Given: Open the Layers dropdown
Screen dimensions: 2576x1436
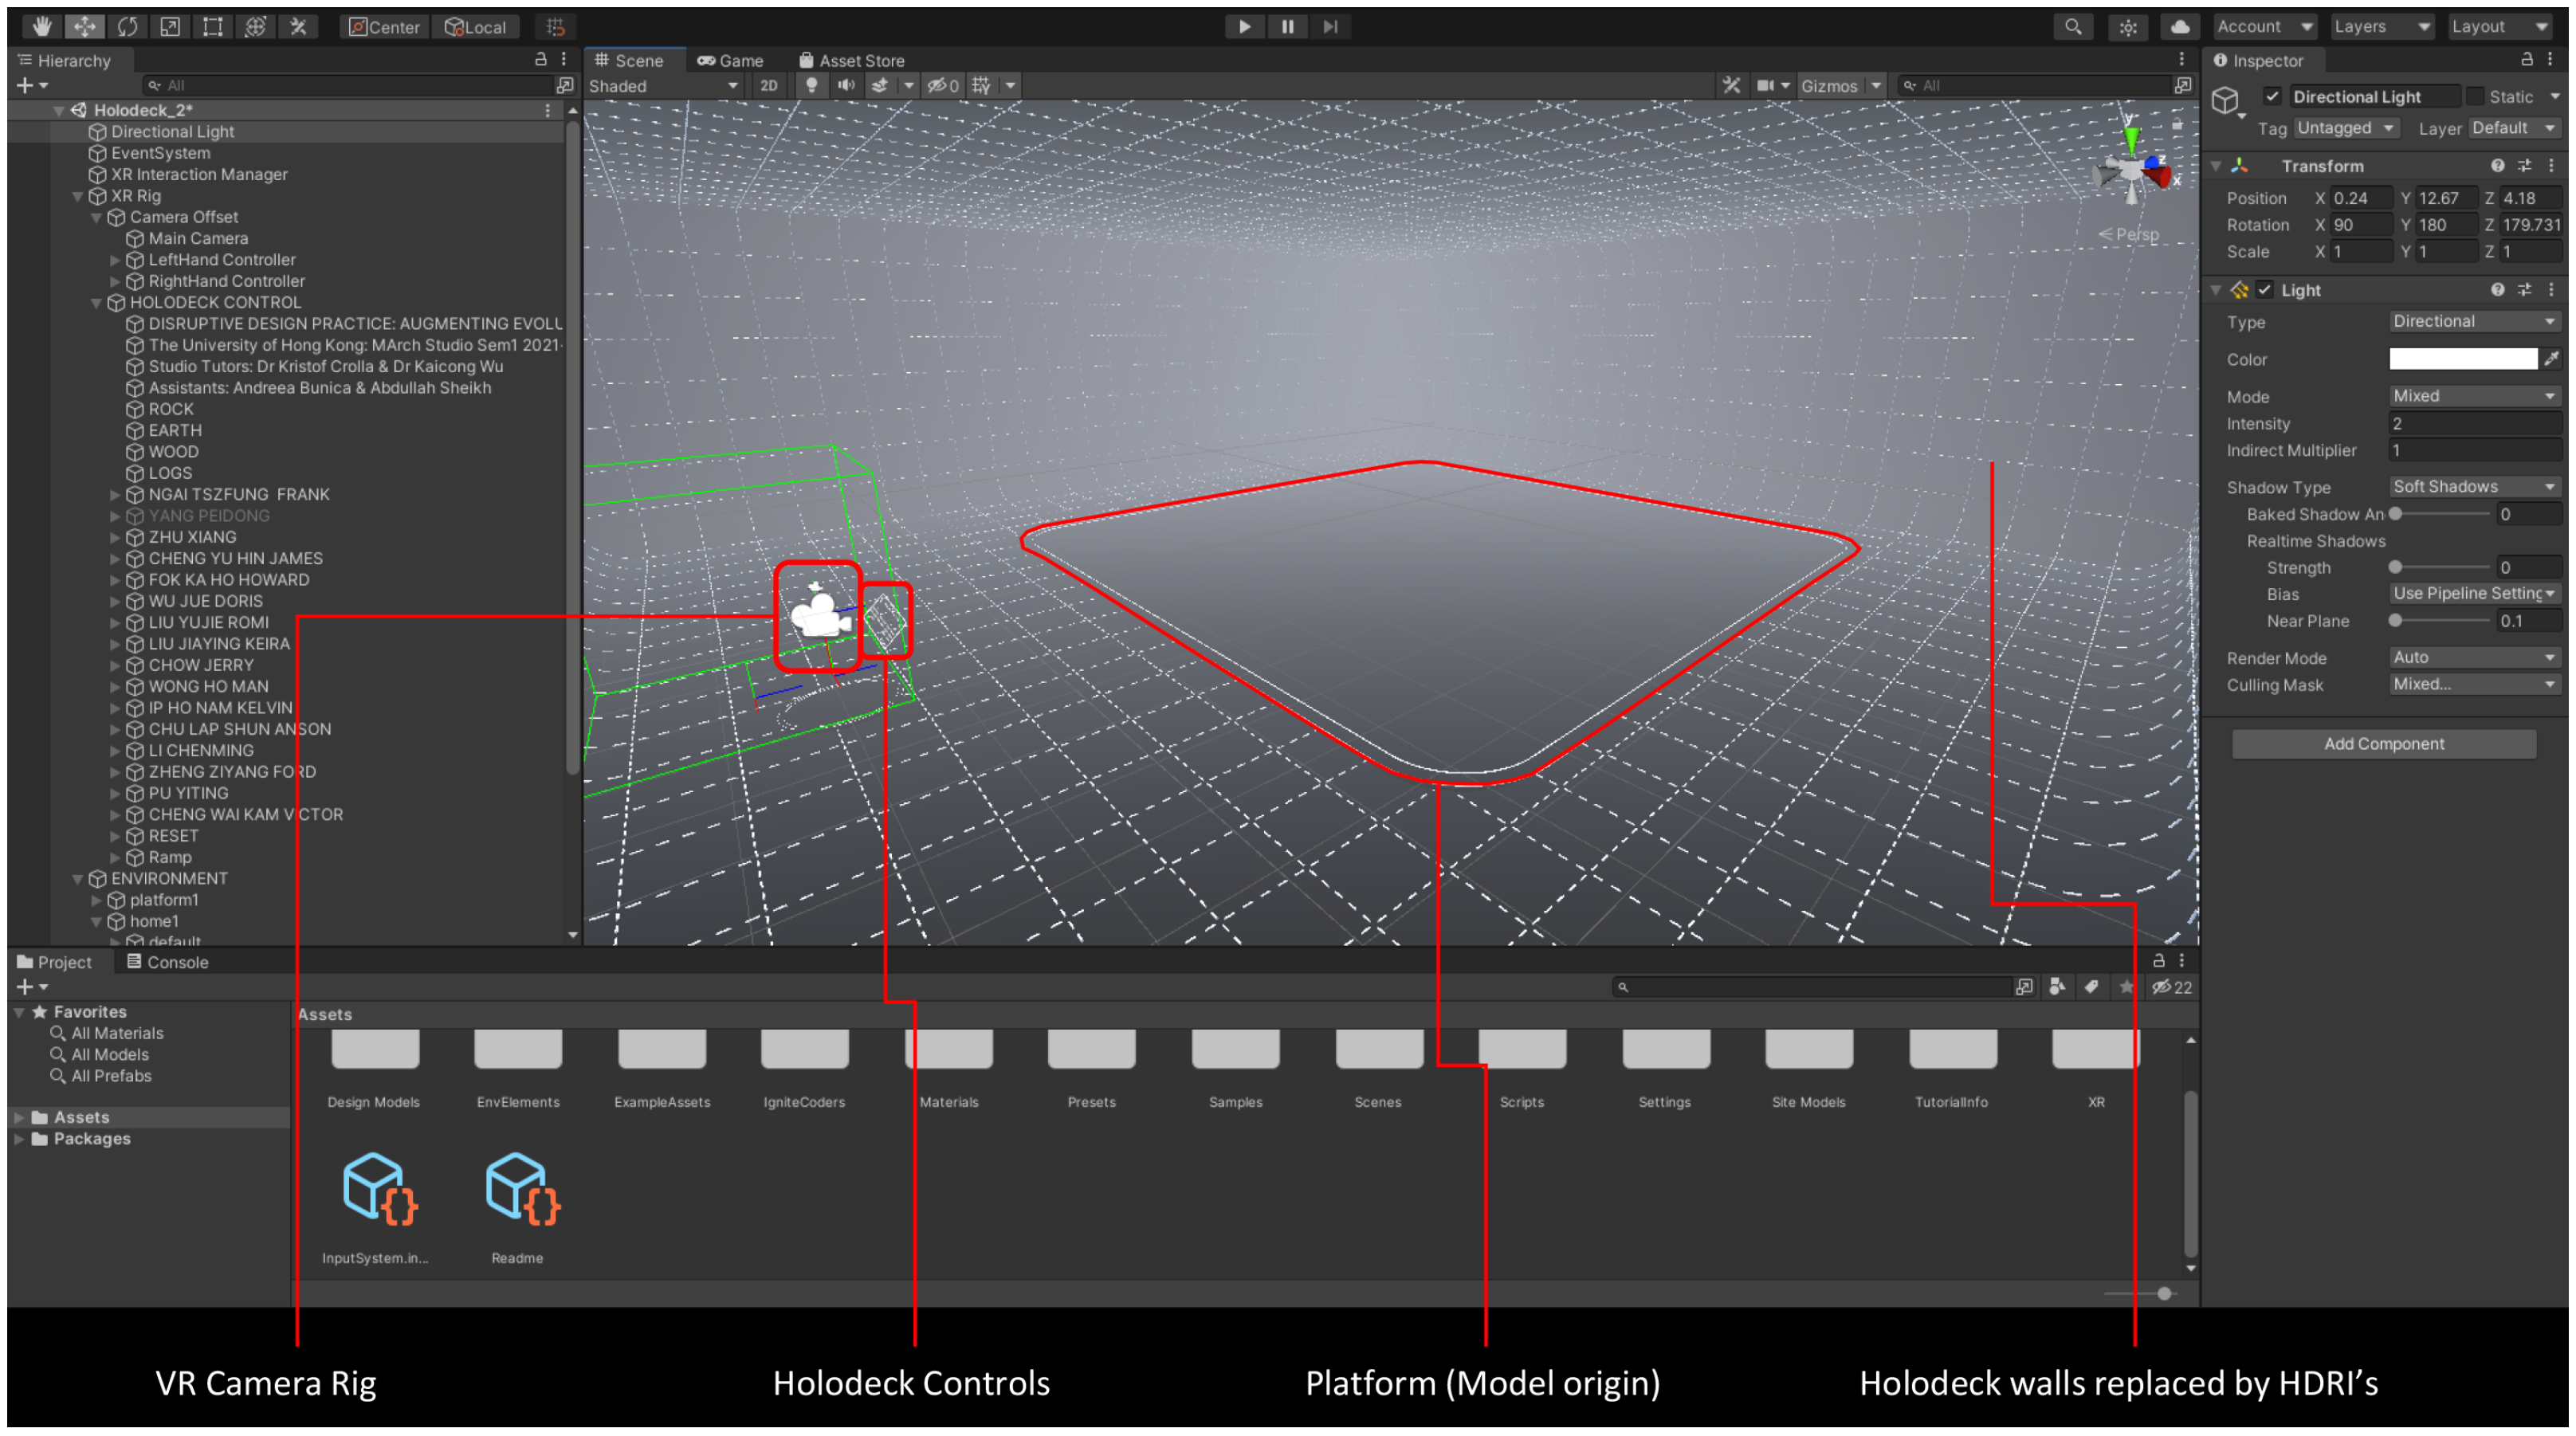Looking at the screenshot, I should (x=2380, y=26).
